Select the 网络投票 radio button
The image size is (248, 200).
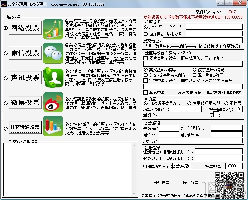(x=6, y=28)
